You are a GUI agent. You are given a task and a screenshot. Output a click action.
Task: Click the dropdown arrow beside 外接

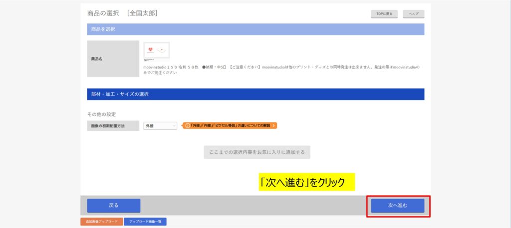(x=174, y=126)
